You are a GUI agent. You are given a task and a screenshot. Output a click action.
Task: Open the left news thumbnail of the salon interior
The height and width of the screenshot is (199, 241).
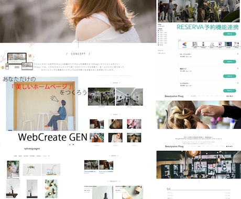coord(91,165)
